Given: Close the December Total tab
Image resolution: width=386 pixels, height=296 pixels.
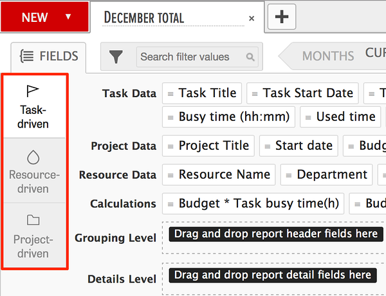Looking at the screenshot, I should tap(252, 18).
